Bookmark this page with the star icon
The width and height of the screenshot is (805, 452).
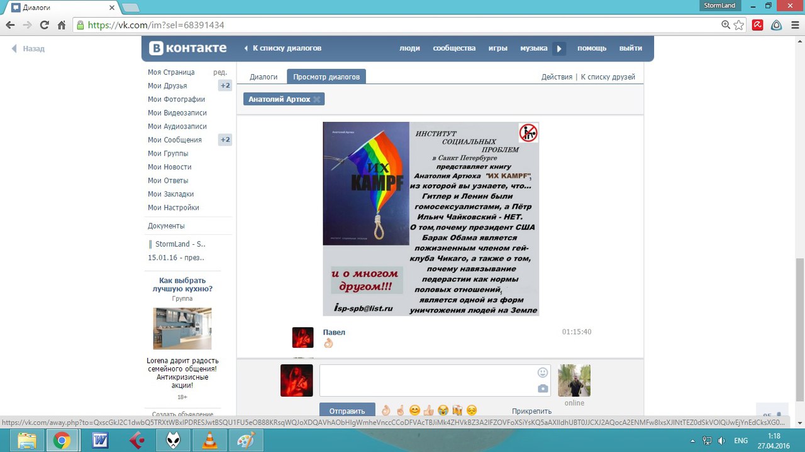(739, 25)
